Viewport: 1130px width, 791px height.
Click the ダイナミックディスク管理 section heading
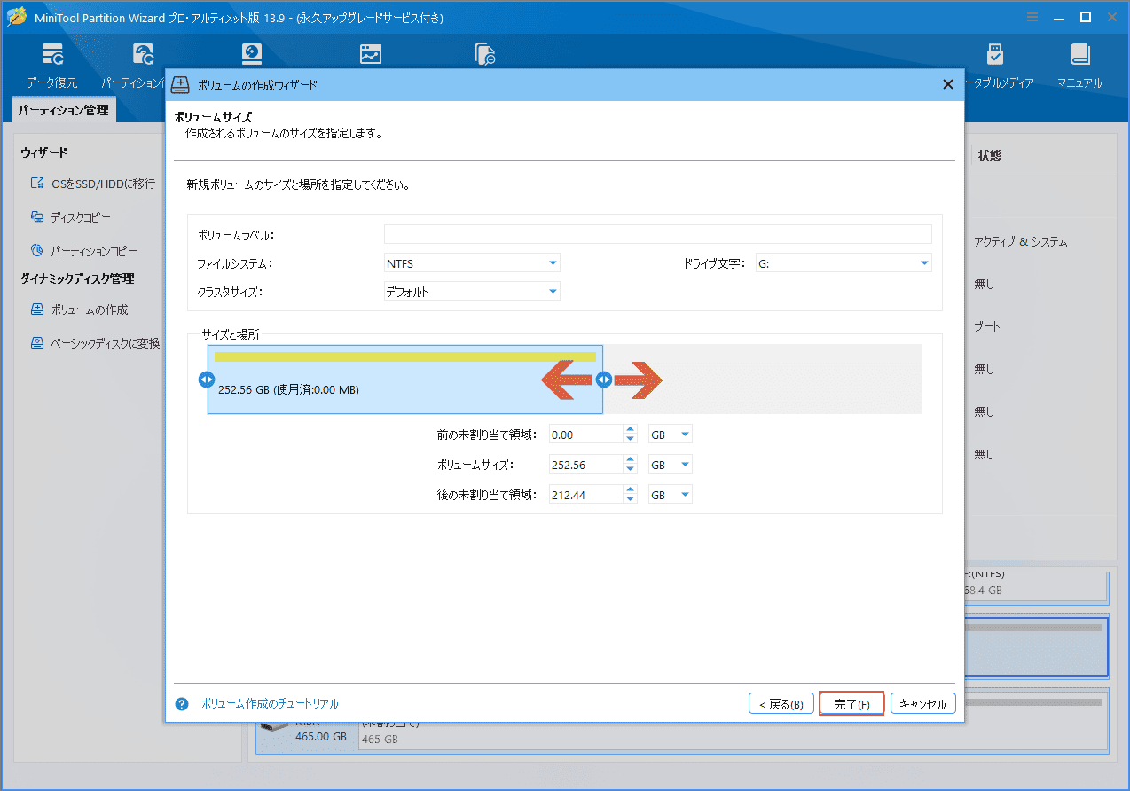point(77,278)
